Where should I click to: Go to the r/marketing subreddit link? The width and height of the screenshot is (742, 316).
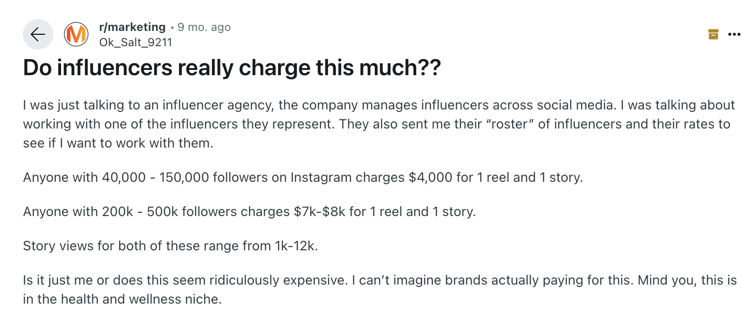[132, 27]
